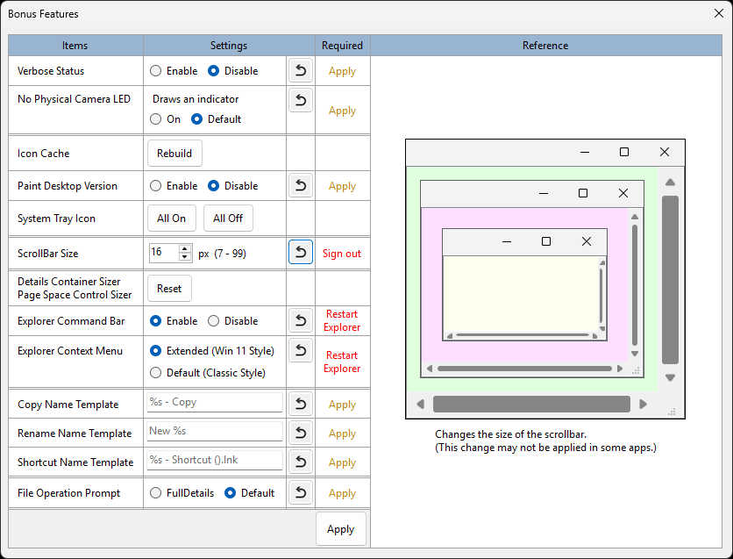Reset the Verbose Status setting with its undo icon
Screen dimensions: 733x559
click(301, 70)
